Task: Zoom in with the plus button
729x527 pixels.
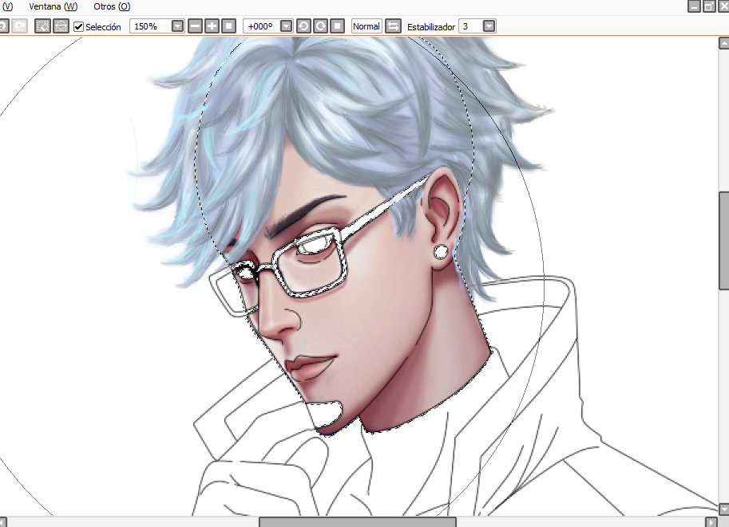Action: point(212,26)
